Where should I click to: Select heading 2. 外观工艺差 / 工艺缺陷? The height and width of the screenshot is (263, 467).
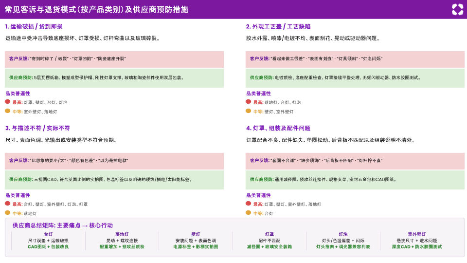(278, 26)
